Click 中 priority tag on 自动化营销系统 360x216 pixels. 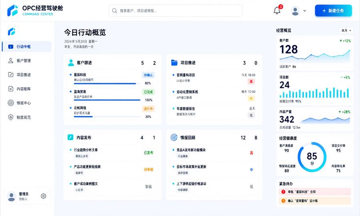pos(251,98)
